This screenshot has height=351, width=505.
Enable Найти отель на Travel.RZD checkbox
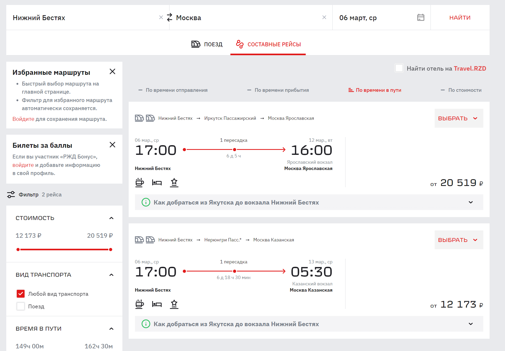point(399,68)
